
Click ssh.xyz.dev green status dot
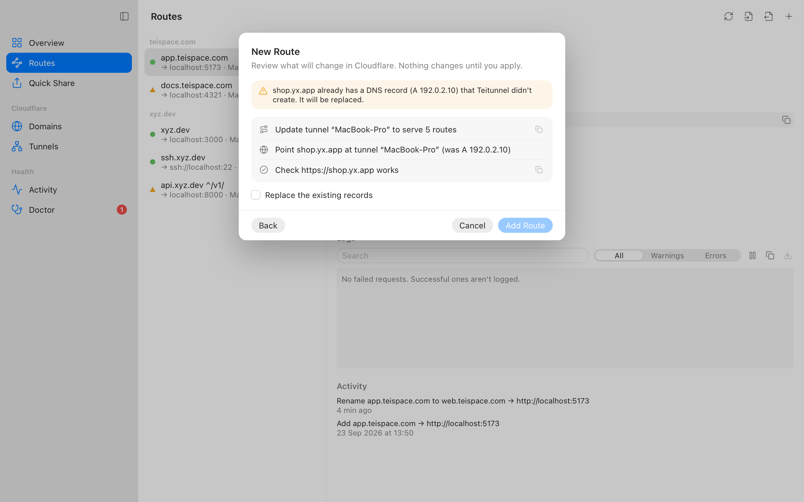(153, 162)
